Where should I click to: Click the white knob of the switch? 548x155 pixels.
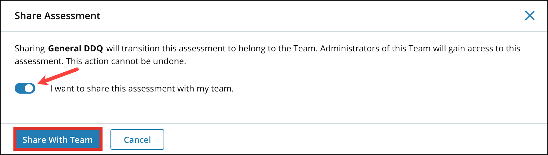click(x=29, y=88)
